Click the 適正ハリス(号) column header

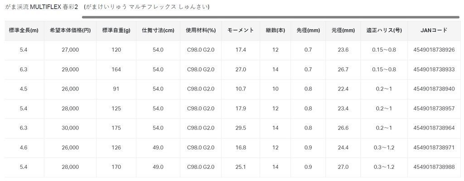coord(384,31)
